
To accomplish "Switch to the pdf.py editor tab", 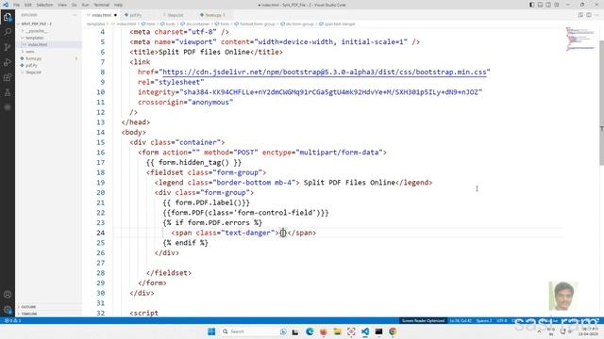I will click(x=136, y=15).
